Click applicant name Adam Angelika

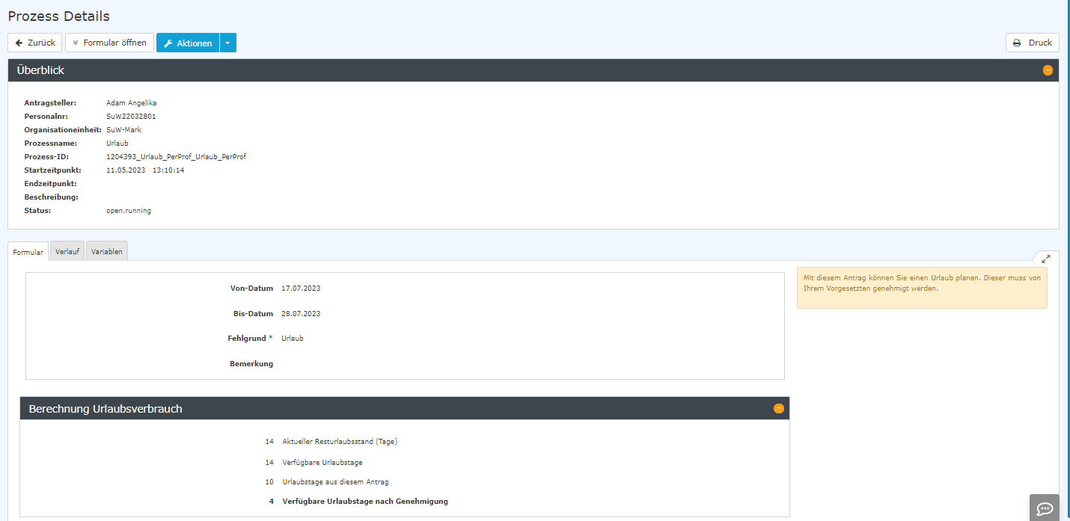(x=132, y=103)
